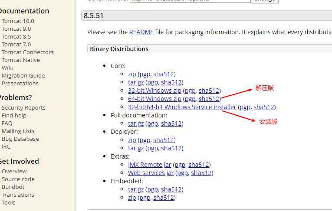Open Security Reports in sidebar
The width and height of the screenshot is (332, 211).
pyautogui.click(x=23, y=108)
